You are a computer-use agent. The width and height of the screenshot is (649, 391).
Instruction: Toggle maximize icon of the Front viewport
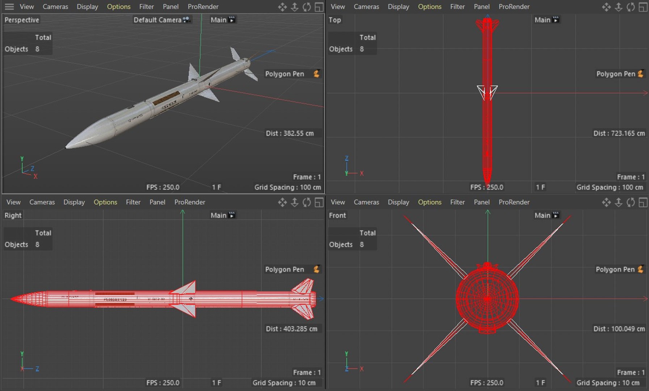pyautogui.click(x=643, y=202)
